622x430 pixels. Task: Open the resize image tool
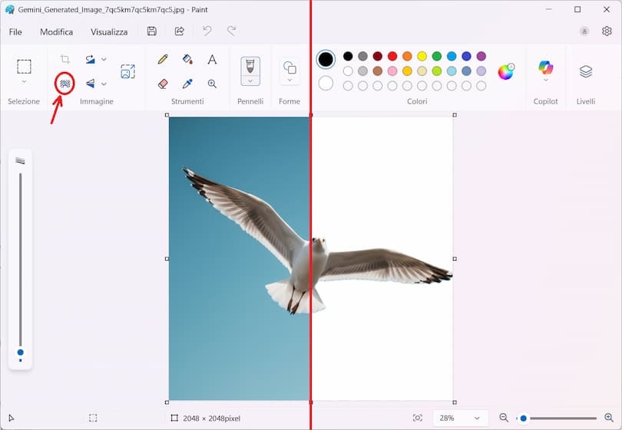127,71
